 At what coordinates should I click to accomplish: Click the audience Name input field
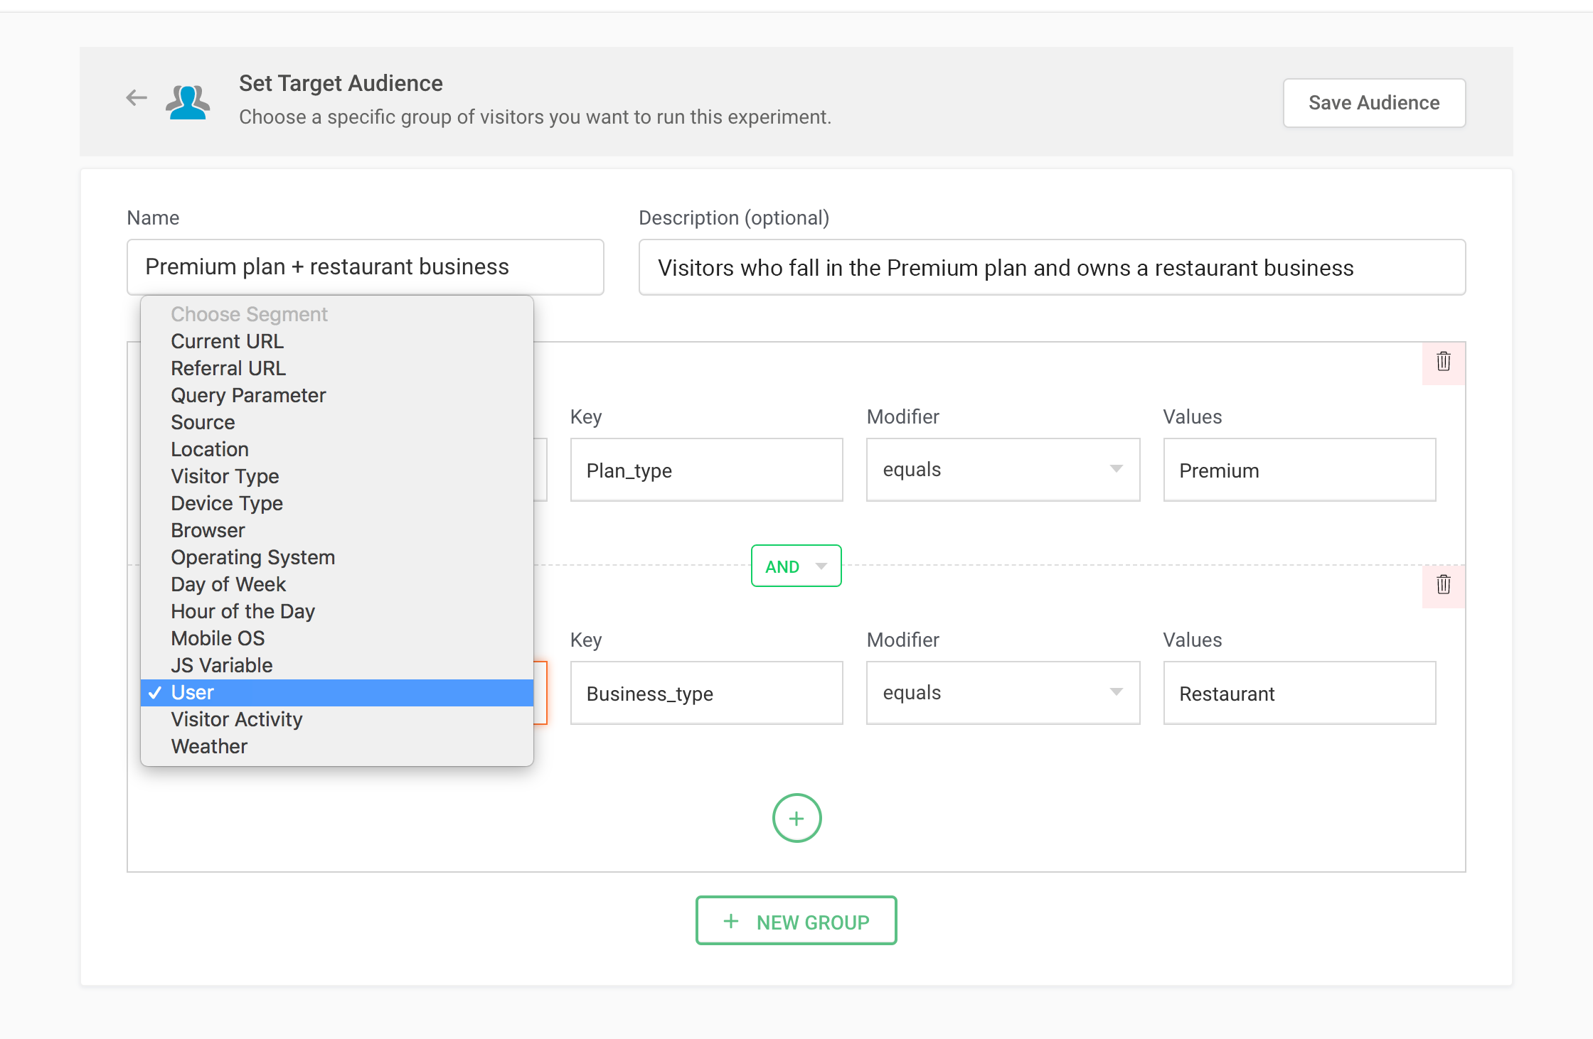coord(365,267)
